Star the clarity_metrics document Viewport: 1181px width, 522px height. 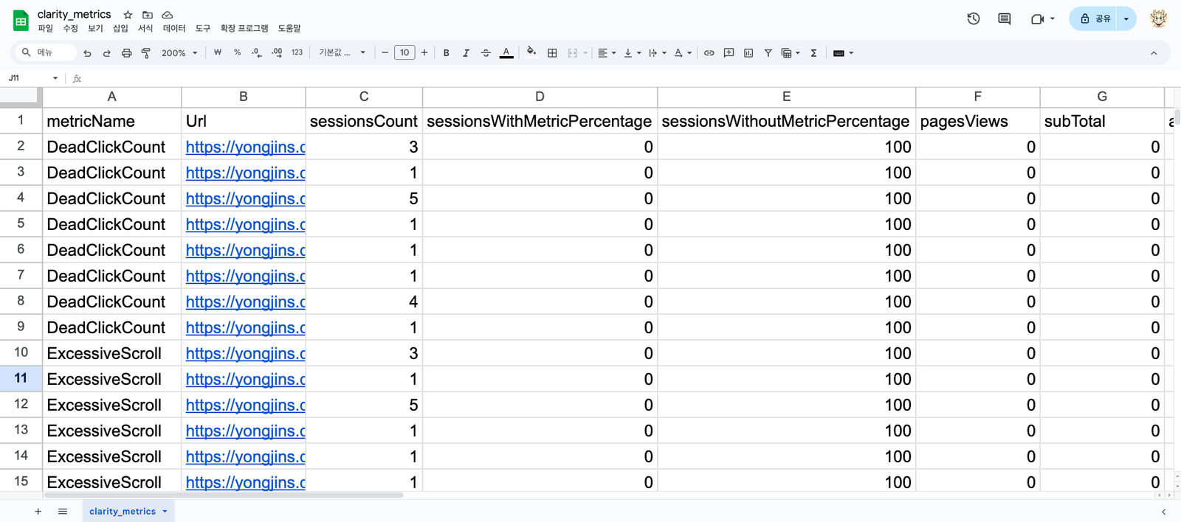click(x=128, y=15)
